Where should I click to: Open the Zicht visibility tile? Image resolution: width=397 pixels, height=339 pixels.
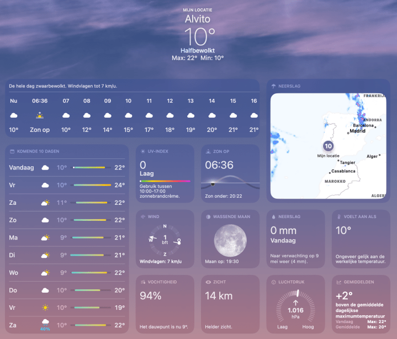click(x=230, y=304)
